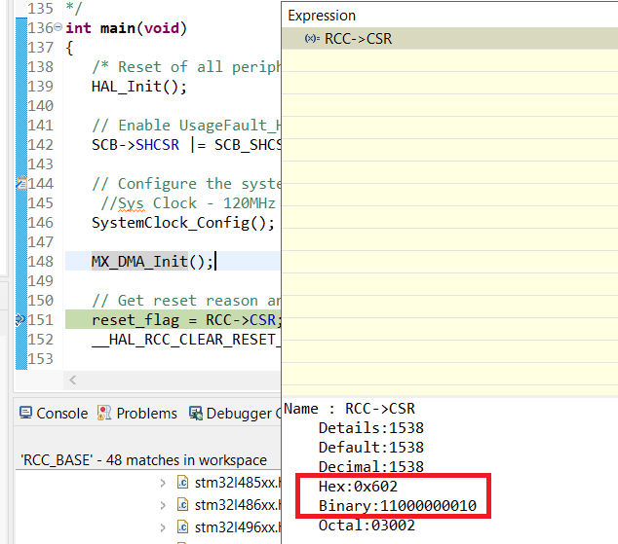Click the stm32l496xx file icon
Image resolution: width=618 pixels, height=544 pixels.
tap(182, 527)
